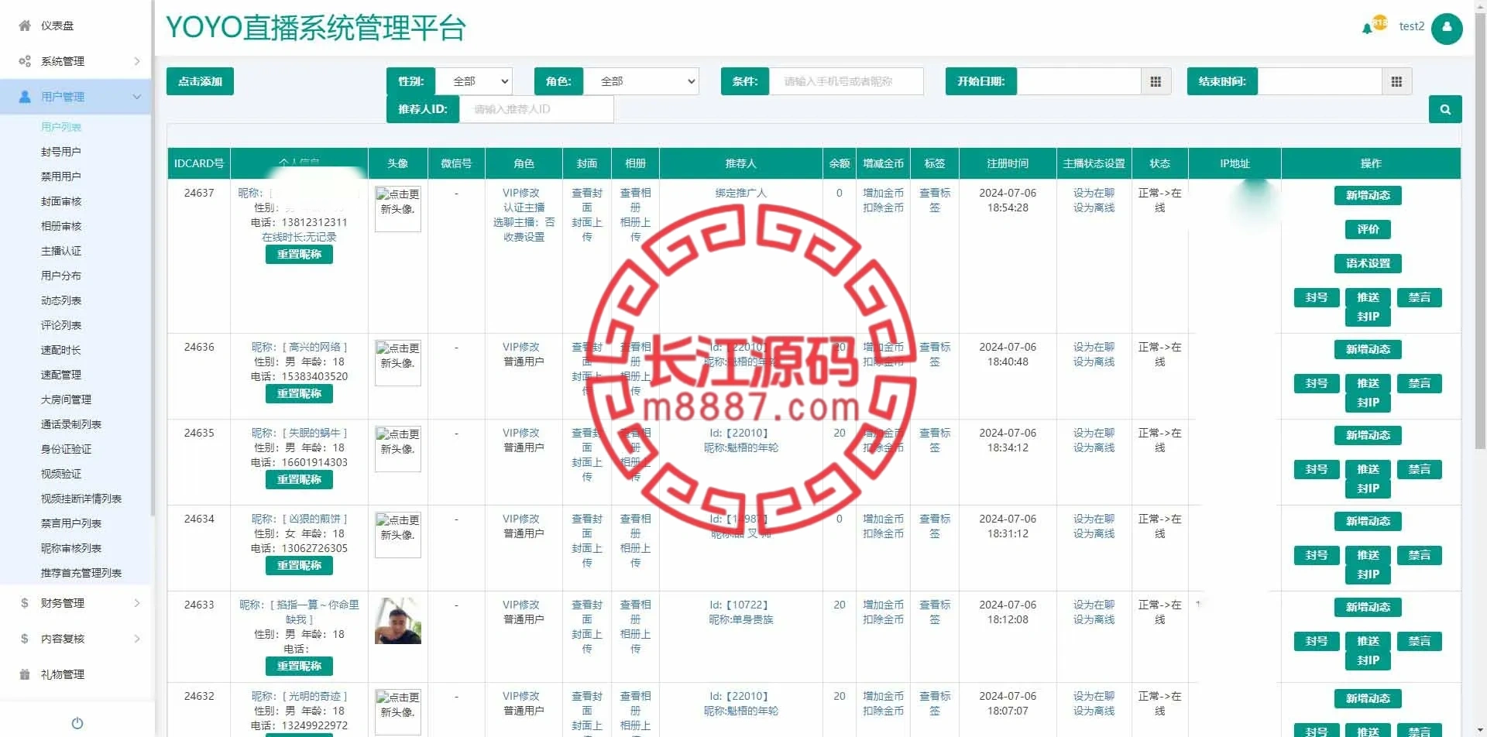This screenshot has height=737, width=1487.
Task: Click 封IP for user 24633
Action: 1368,660
